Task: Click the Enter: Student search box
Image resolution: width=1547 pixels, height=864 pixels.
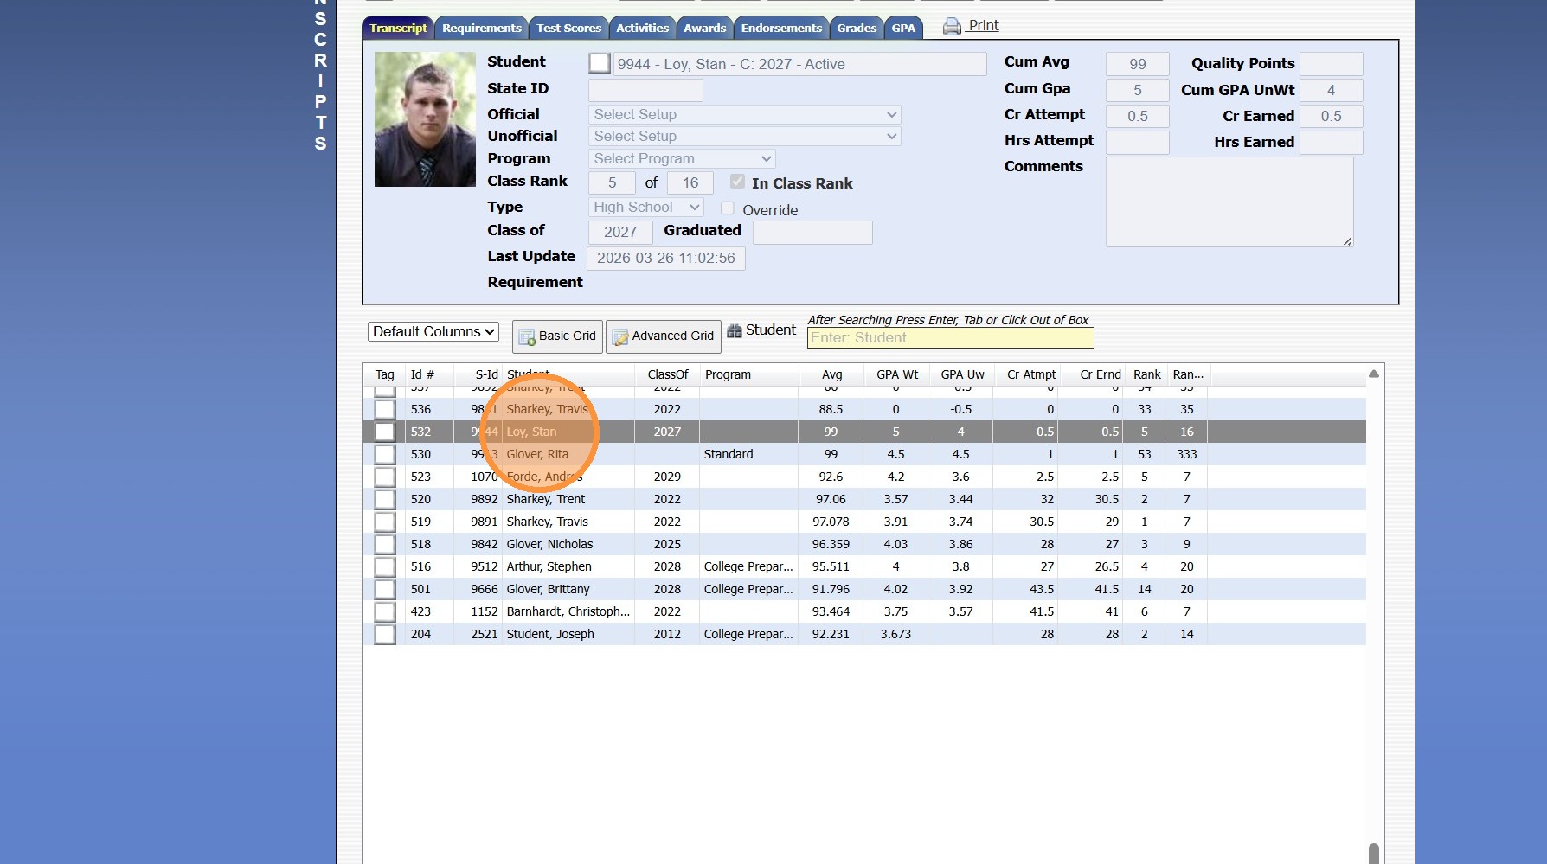Action: point(950,337)
